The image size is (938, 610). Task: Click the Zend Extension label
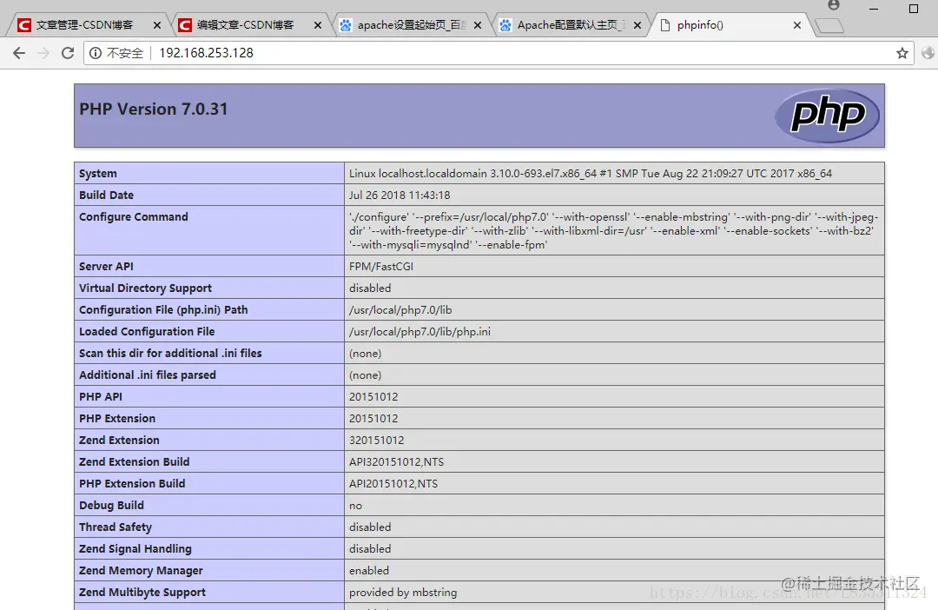click(119, 440)
